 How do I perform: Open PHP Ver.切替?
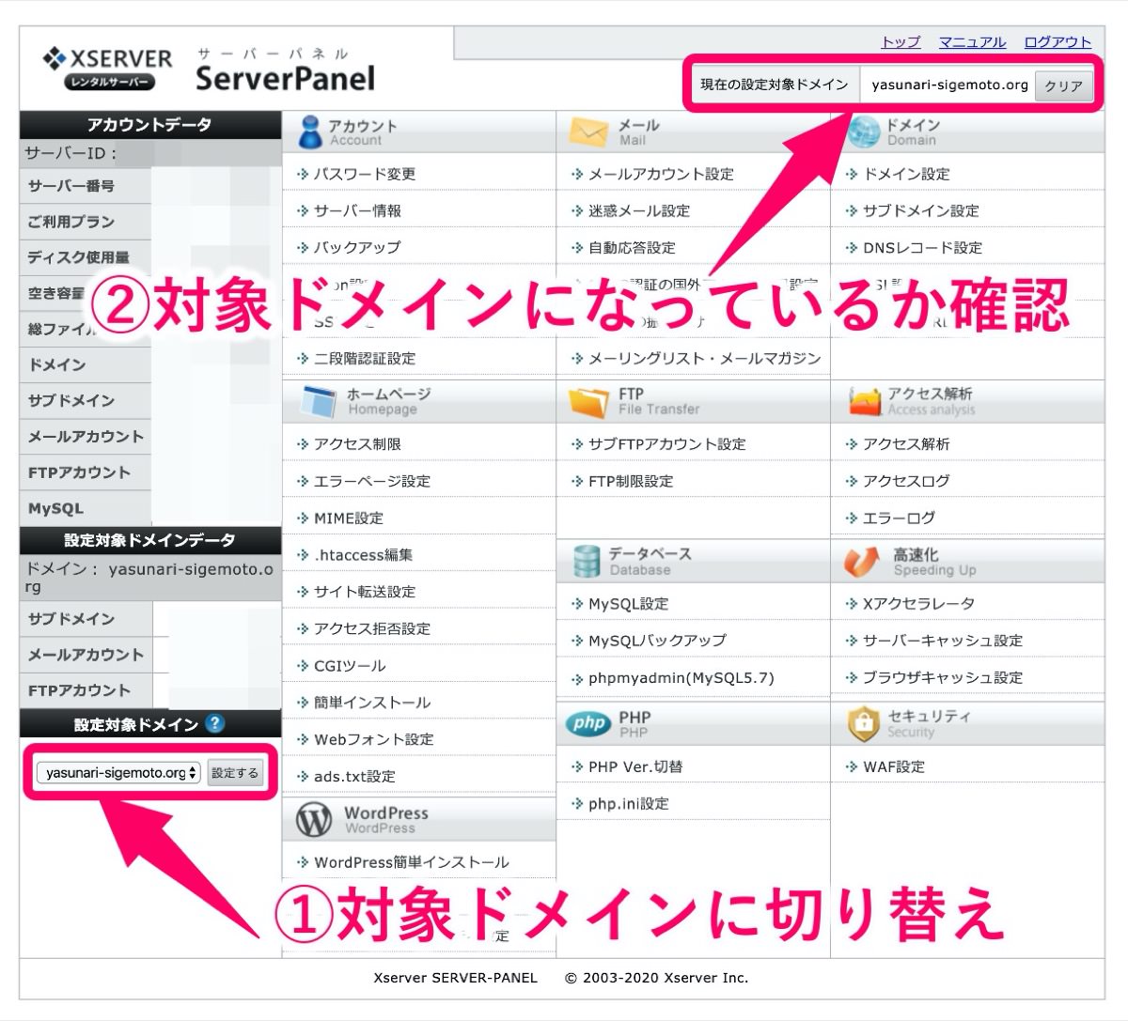click(635, 766)
